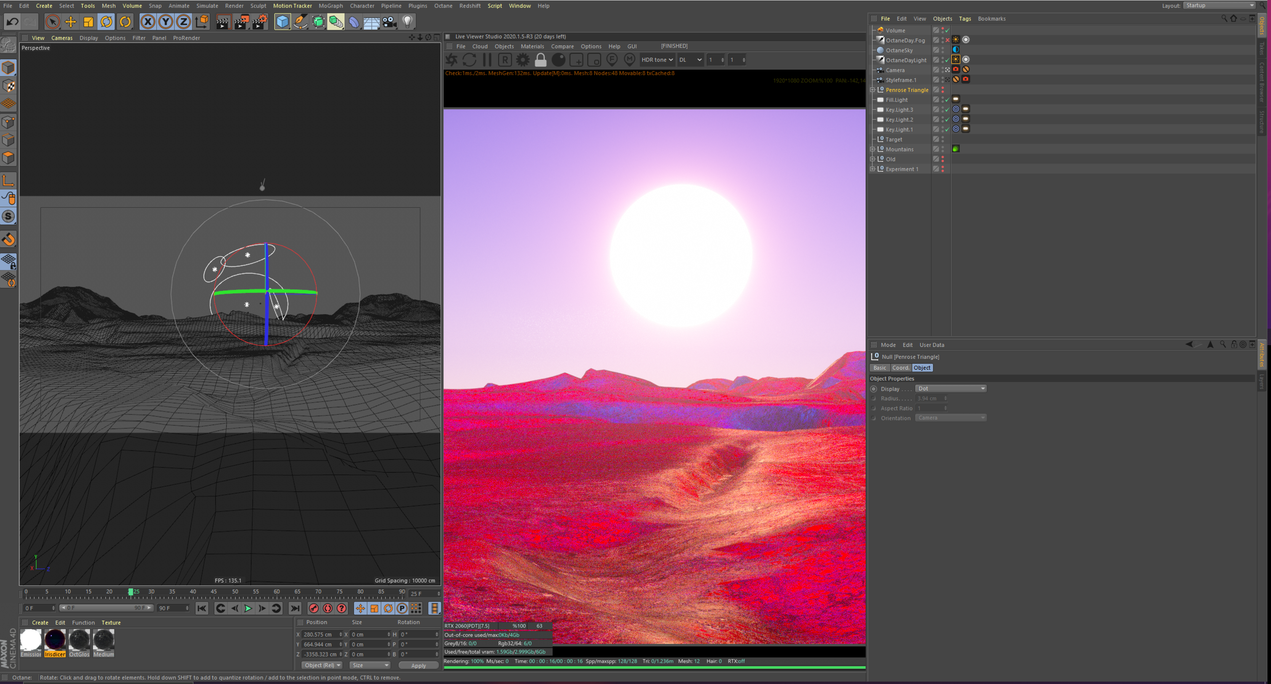Click the Apply button
This screenshot has height=684, width=1271.
click(418, 665)
